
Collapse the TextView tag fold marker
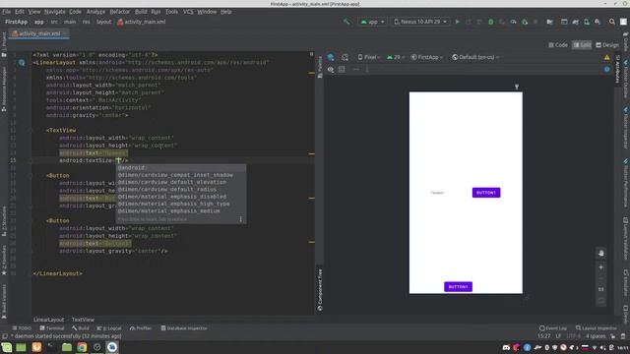pos(31,130)
